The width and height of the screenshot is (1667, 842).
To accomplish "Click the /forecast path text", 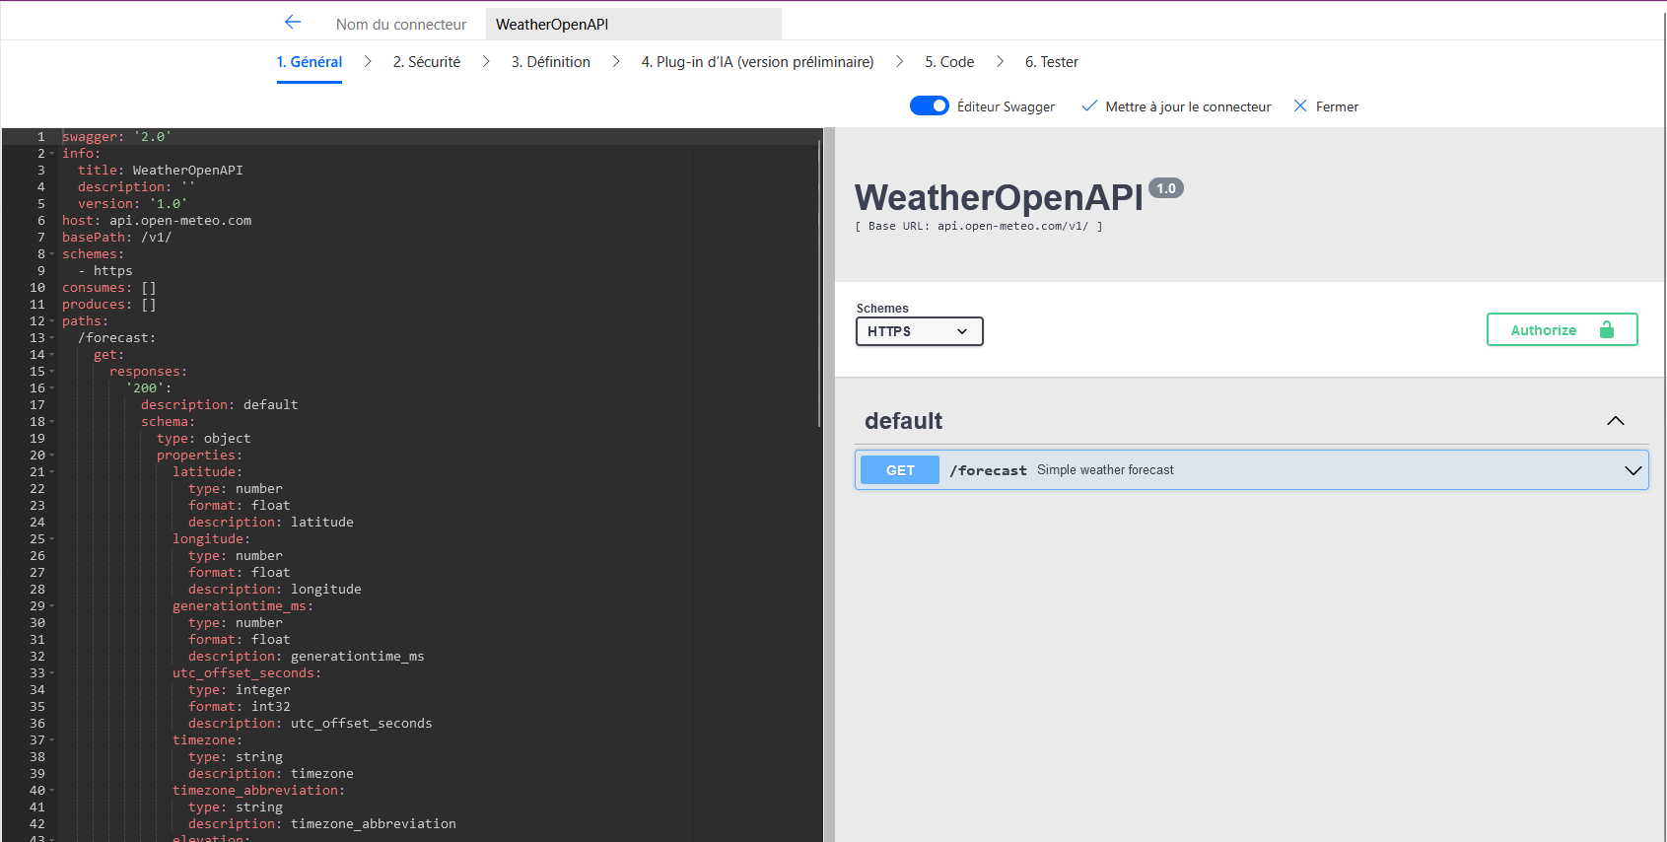I will [988, 470].
